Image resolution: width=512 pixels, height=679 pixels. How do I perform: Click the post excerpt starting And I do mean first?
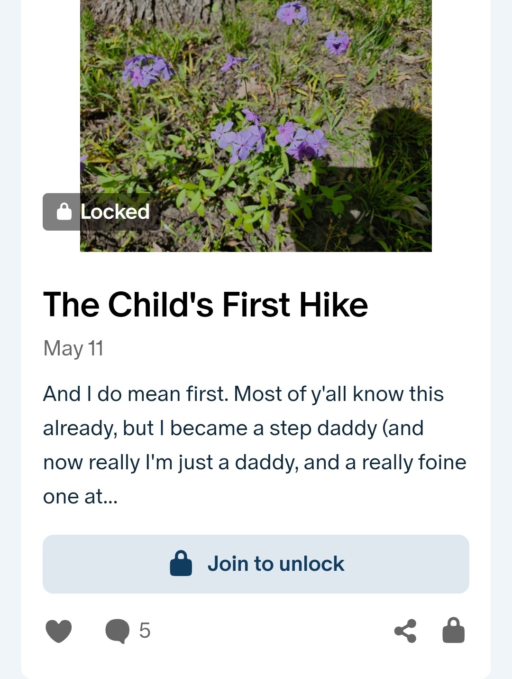(255, 445)
